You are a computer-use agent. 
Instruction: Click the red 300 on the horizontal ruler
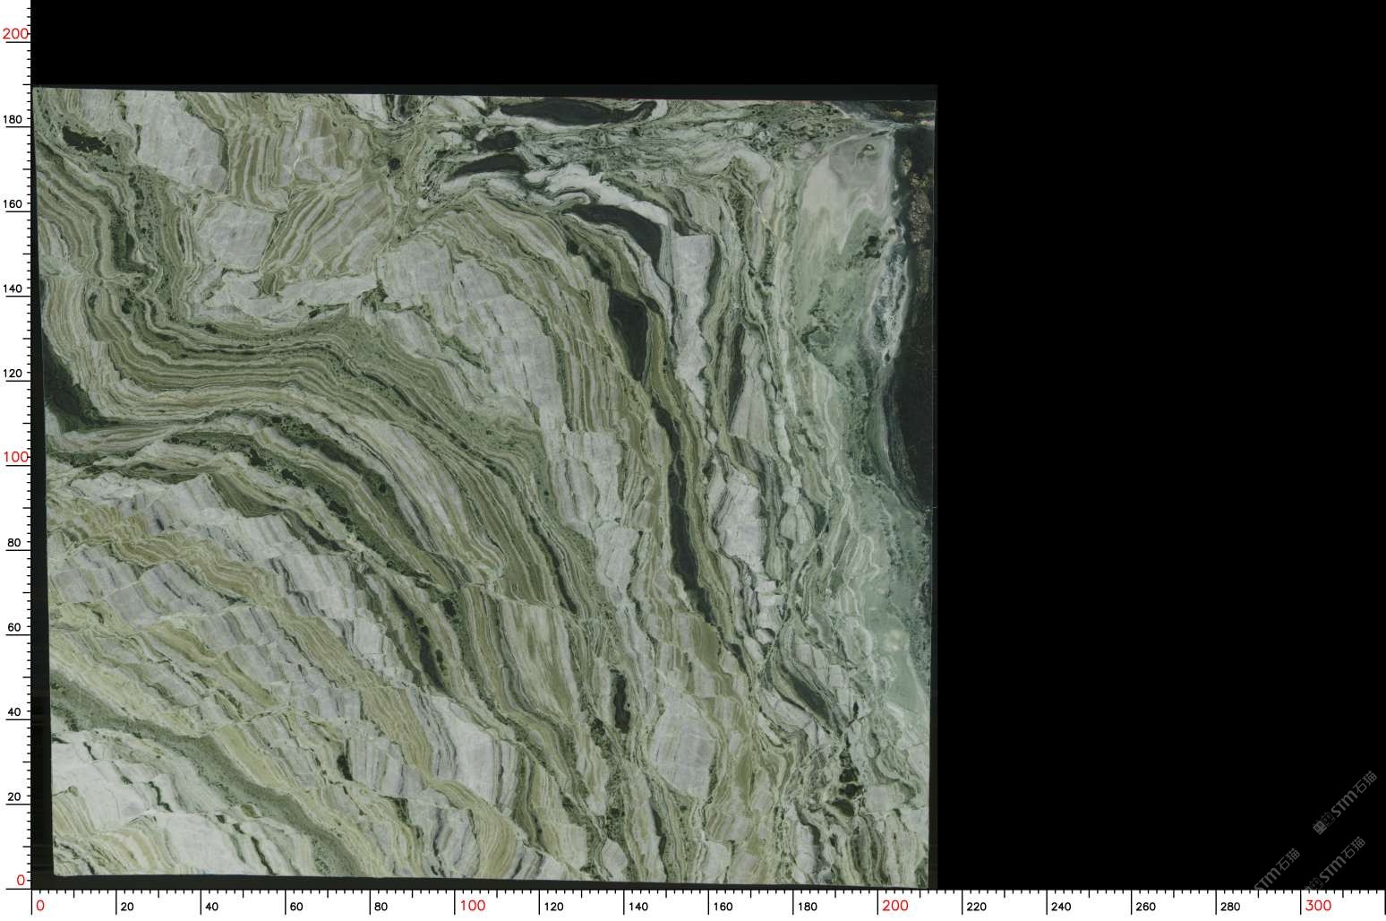click(x=1319, y=906)
